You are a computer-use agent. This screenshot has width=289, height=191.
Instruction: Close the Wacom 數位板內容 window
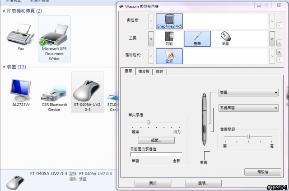(279, 5)
